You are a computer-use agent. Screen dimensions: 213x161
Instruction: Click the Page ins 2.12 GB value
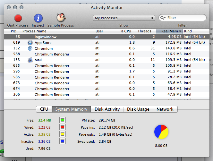[x=116, y=127]
